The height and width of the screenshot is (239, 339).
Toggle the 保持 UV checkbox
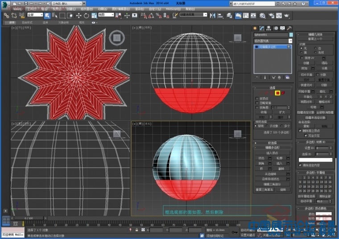tap(302, 58)
